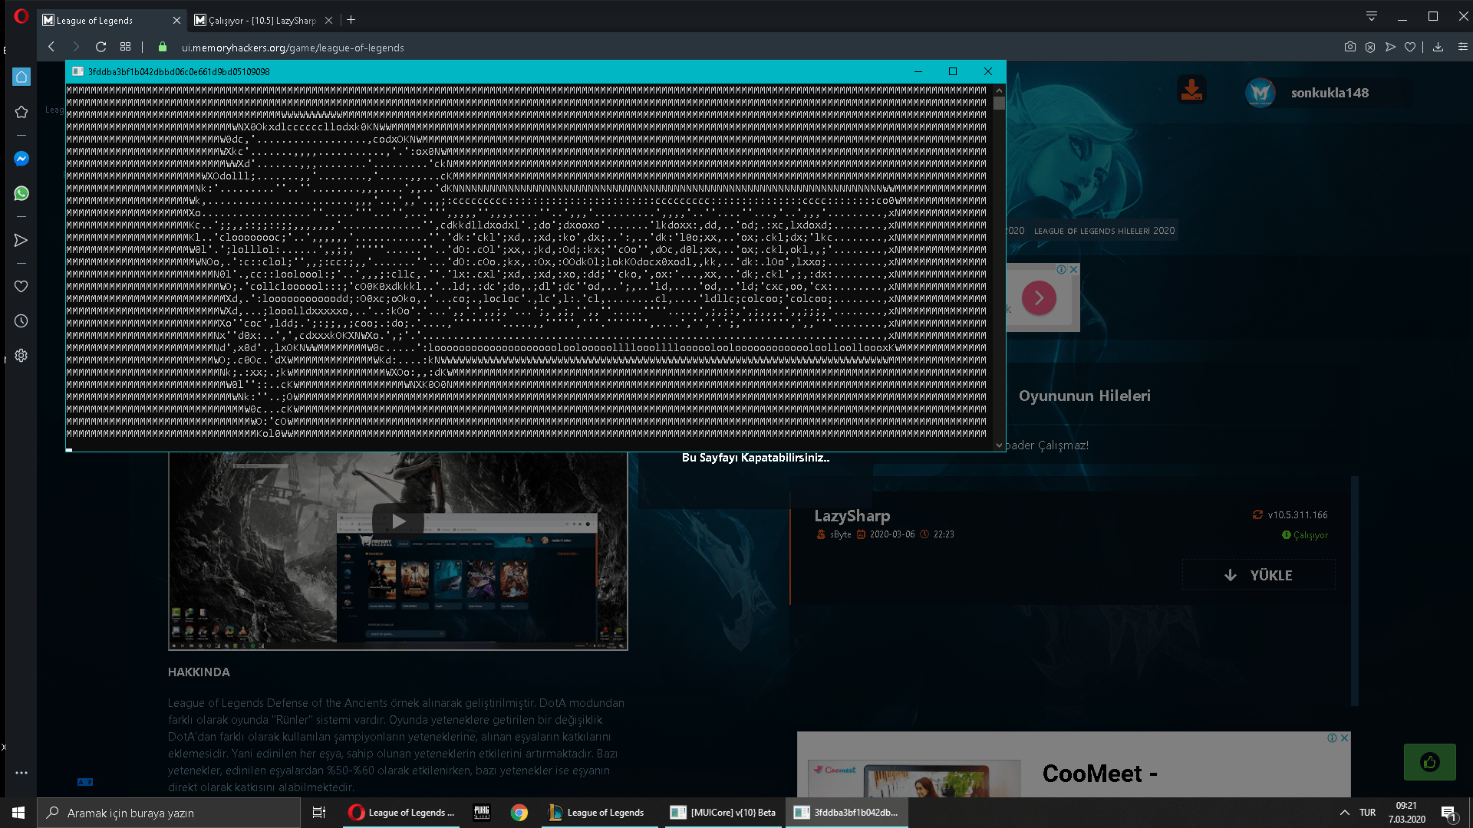The image size is (1473, 828).
Task: Click the red arrow button in the ad
Action: click(x=1039, y=298)
